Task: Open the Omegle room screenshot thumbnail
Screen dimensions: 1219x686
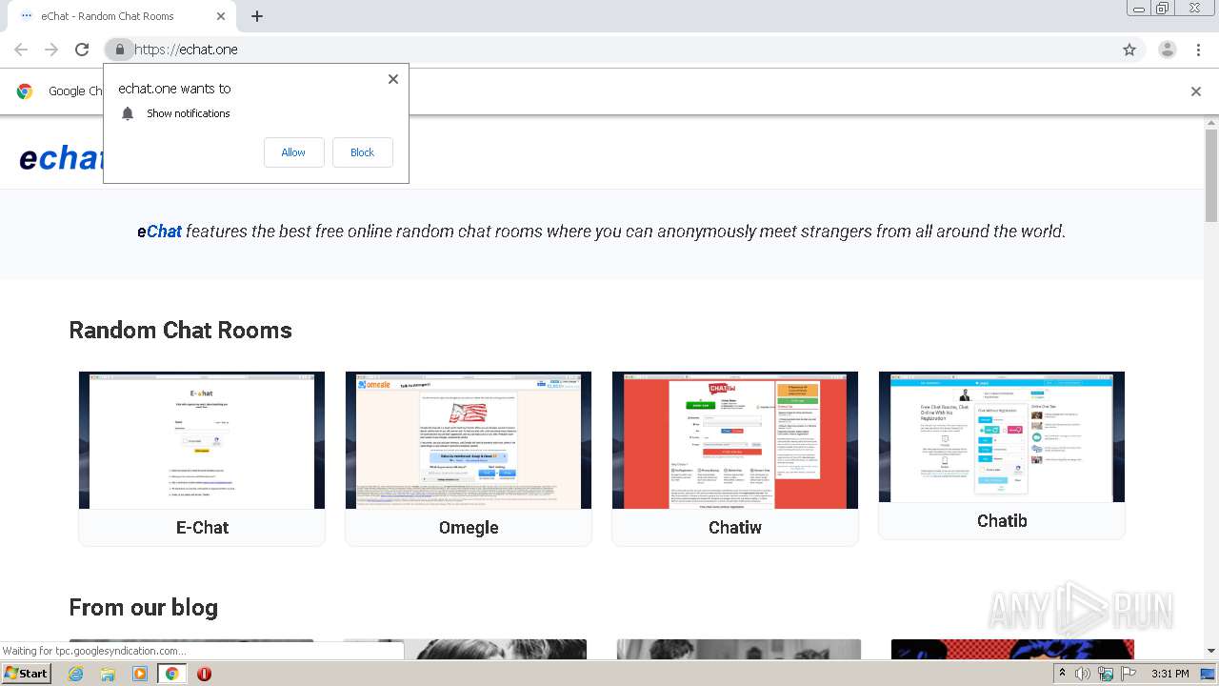Action: pos(469,440)
